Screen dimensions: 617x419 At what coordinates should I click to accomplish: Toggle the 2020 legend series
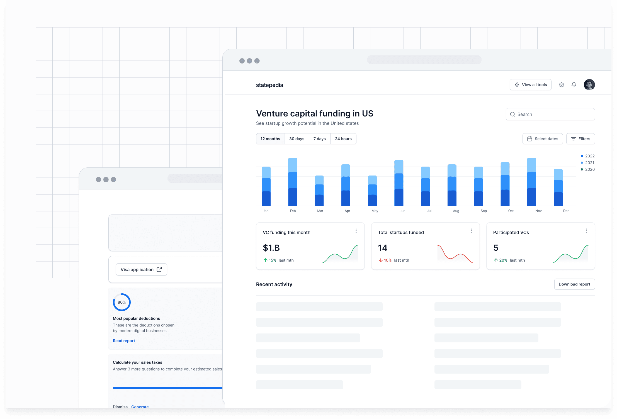[x=587, y=169]
